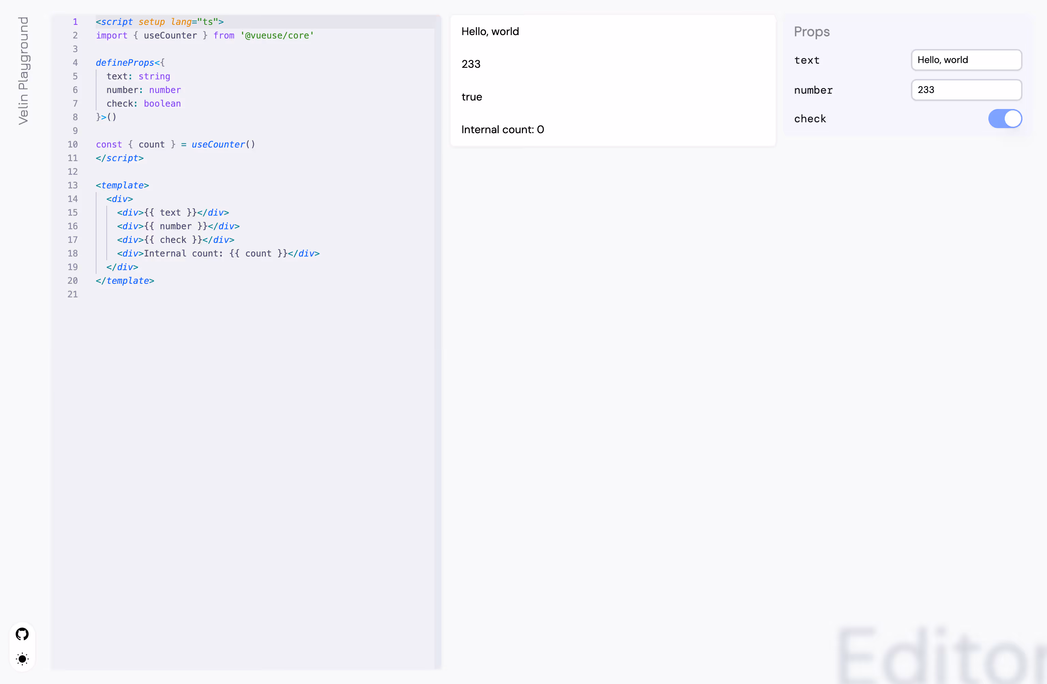Click the closing script tag on line 11
Viewport: 1047px width, 684px height.
pos(119,158)
